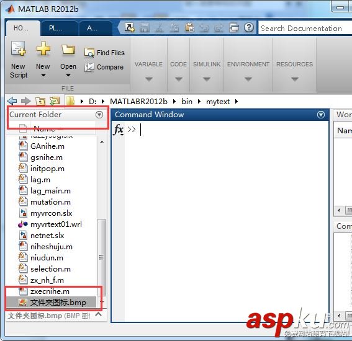
Task: Select zx_nh_f.m in file list
Action: pos(47,280)
